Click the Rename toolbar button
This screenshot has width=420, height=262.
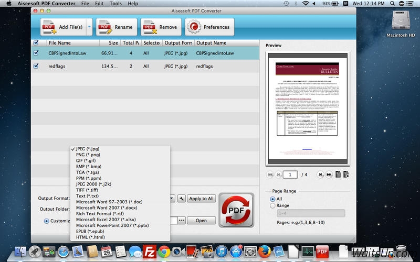click(x=117, y=27)
